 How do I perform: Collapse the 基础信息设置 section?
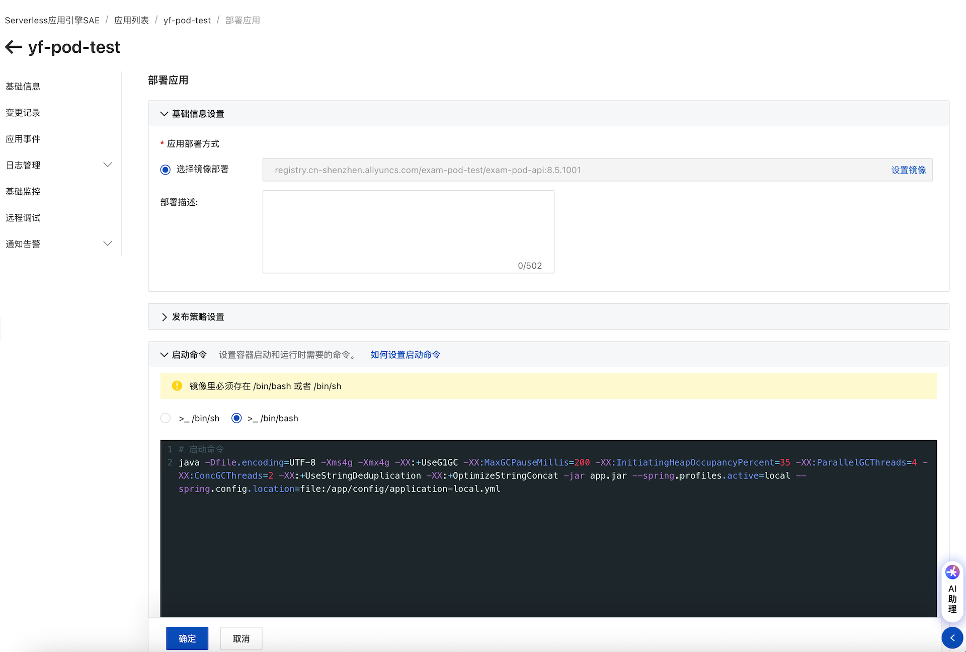coord(164,114)
